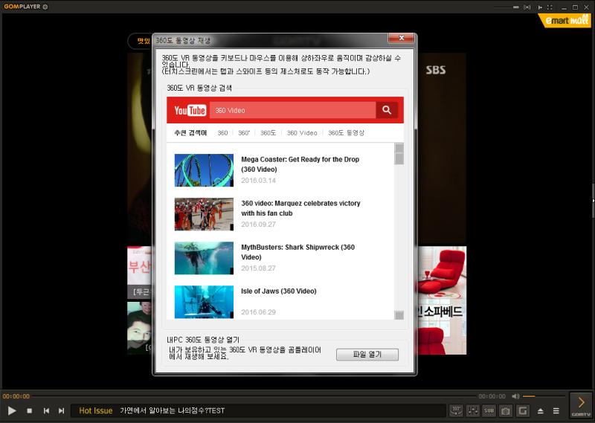Click the date 2016.06.29
595x423 pixels.
point(258,312)
